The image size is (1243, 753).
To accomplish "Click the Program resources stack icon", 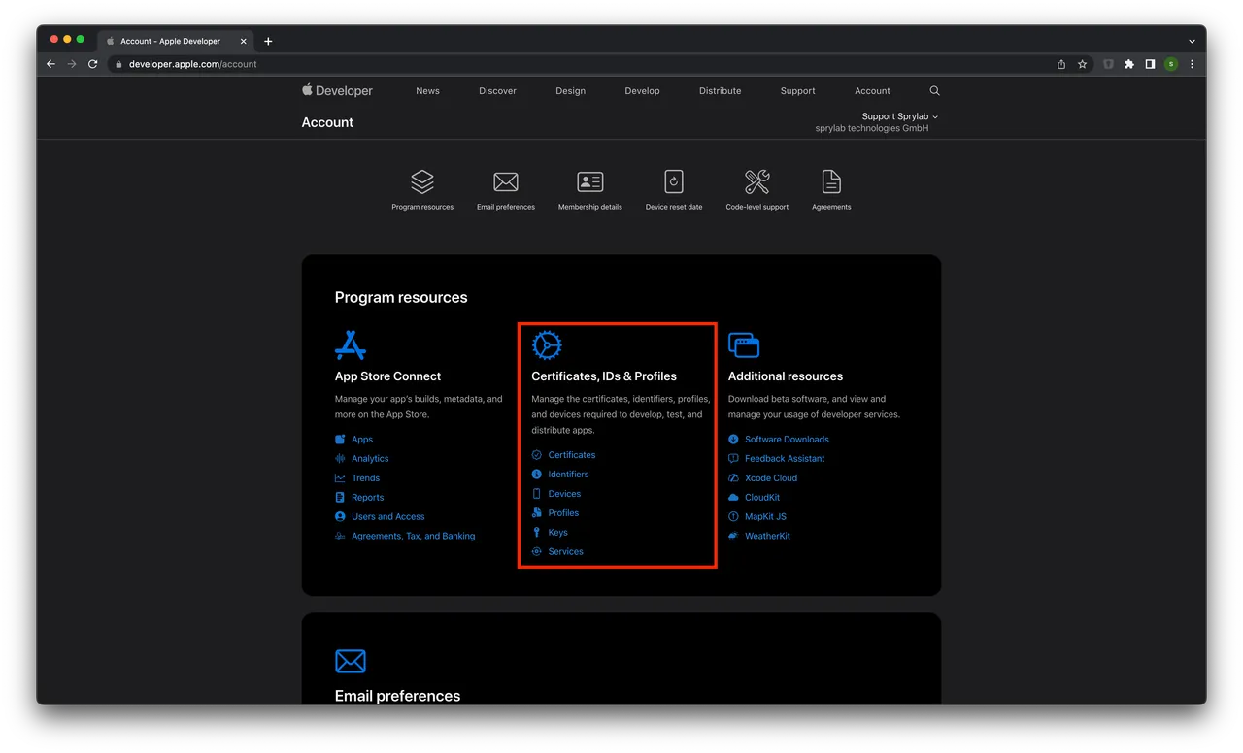I will click(422, 181).
